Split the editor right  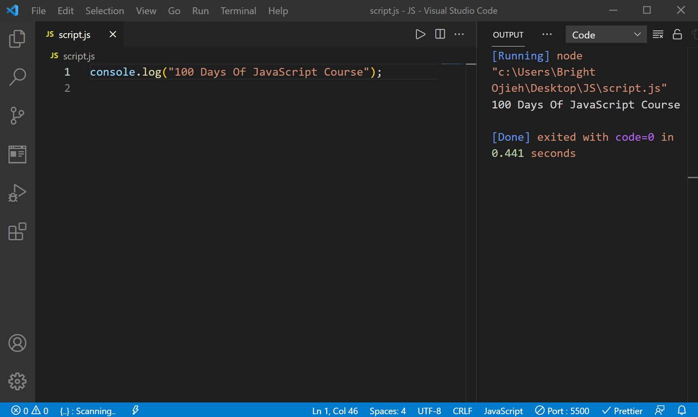[x=439, y=34]
